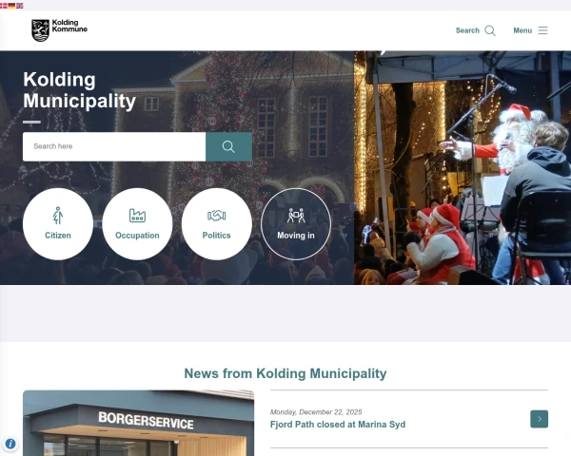Open the round accessibility info icon
Image resolution: width=571 pixels, height=456 pixels.
(x=10, y=444)
